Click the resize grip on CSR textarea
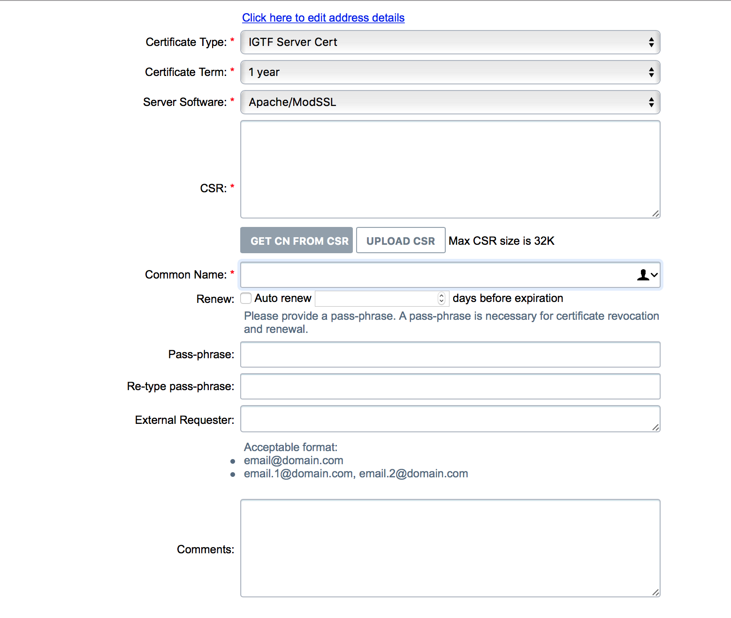This screenshot has width=731, height=618. pyautogui.click(x=656, y=214)
